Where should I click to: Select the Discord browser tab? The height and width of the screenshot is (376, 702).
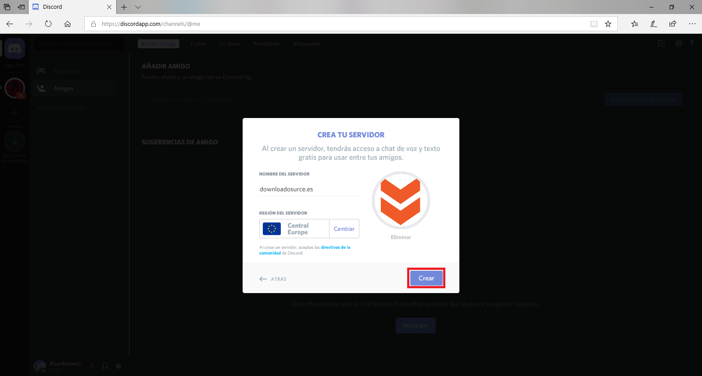72,7
